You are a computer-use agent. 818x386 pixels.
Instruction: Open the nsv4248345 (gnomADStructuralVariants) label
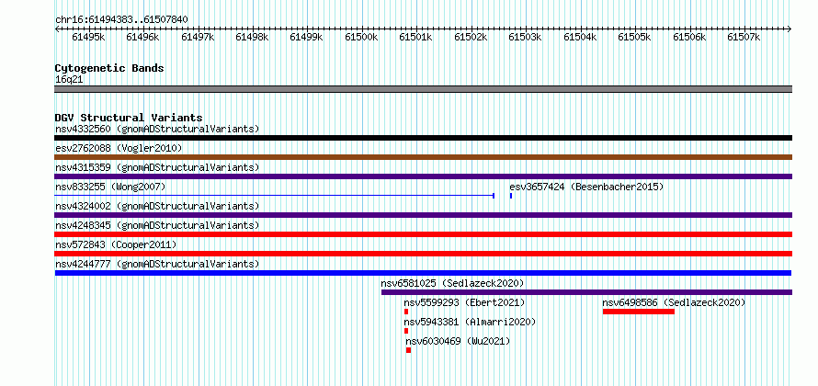pos(157,225)
